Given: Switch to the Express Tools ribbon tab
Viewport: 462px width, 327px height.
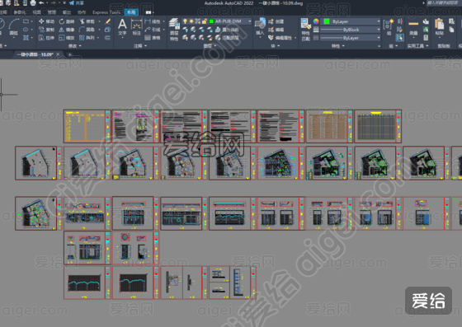Looking at the screenshot, I should pos(106,12).
